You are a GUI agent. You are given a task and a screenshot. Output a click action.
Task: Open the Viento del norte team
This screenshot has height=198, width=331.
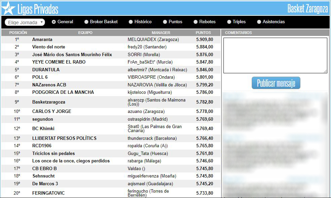coord(49,47)
